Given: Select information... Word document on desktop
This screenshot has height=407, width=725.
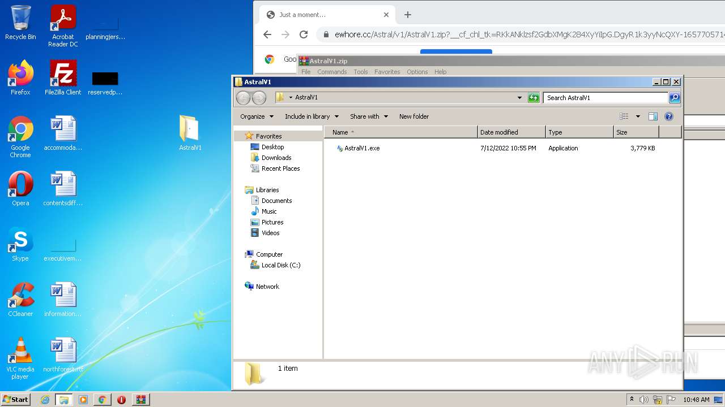Looking at the screenshot, I should coord(63,300).
